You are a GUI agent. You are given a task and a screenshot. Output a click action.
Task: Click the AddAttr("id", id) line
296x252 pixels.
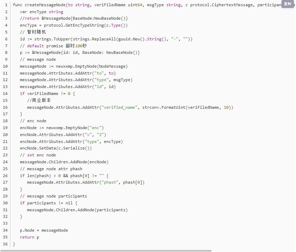click(x=68, y=87)
